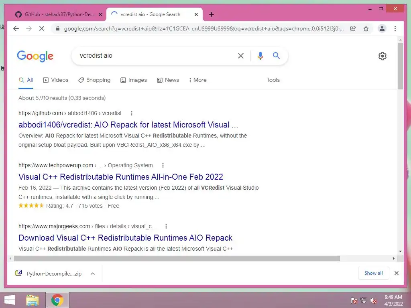
Task: Open File Explorer from taskbar
Action: [32, 300]
